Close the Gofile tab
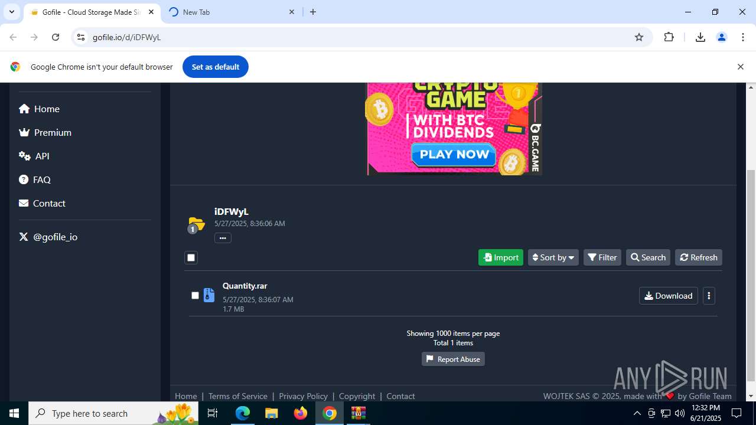 tap(151, 12)
